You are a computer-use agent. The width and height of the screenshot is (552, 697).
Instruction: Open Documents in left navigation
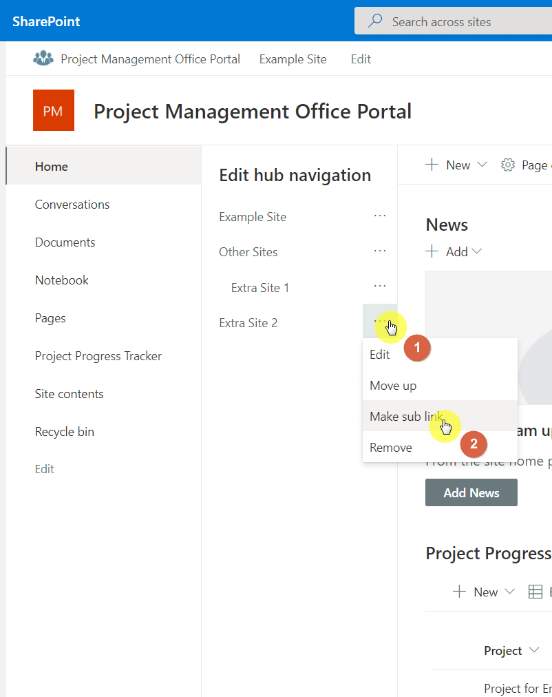65,242
